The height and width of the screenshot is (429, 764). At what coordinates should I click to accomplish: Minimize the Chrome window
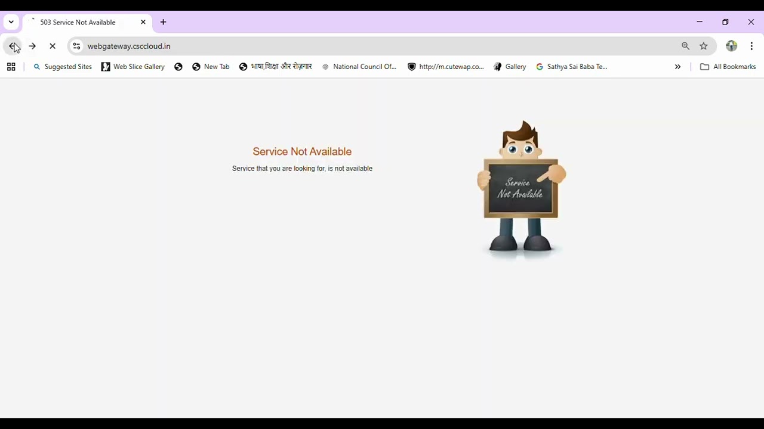pyautogui.click(x=700, y=22)
